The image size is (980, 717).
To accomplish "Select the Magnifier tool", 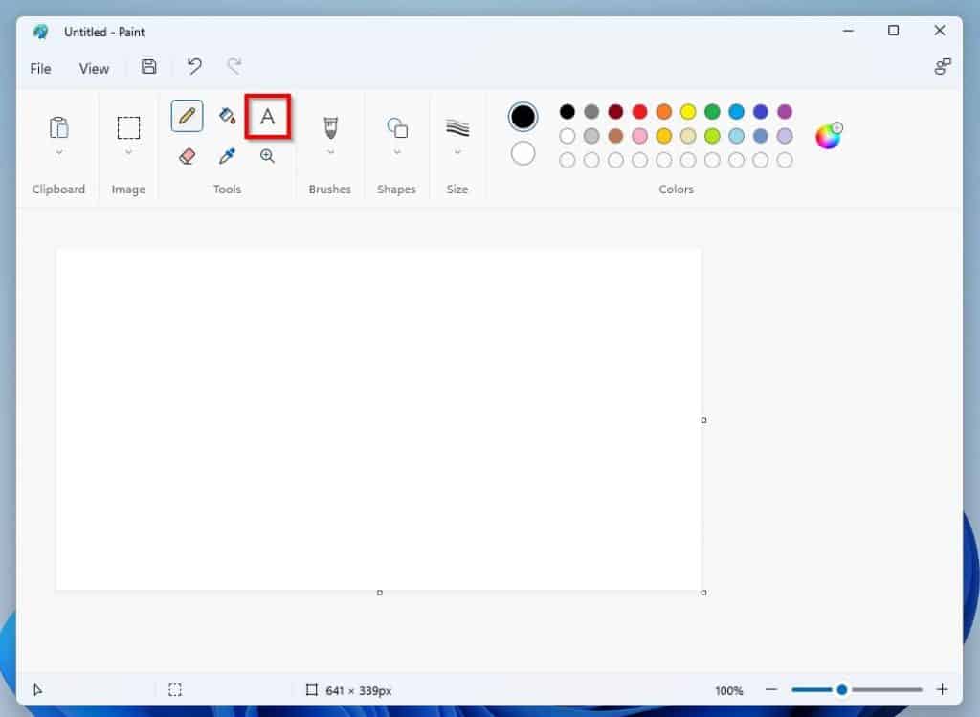I will coord(268,156).
